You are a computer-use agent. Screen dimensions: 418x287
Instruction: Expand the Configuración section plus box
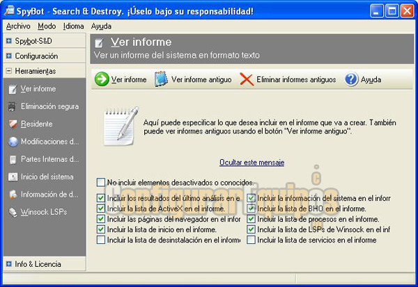(9, 56)
